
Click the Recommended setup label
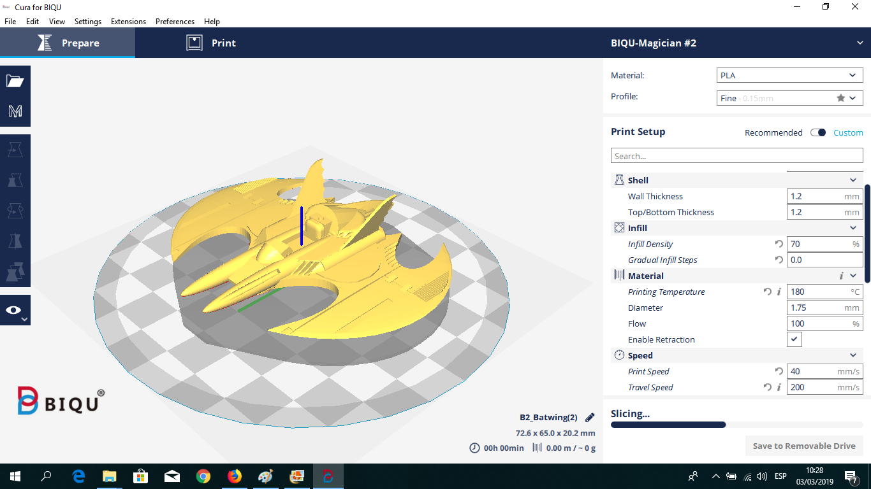click(x=773, y=132)
